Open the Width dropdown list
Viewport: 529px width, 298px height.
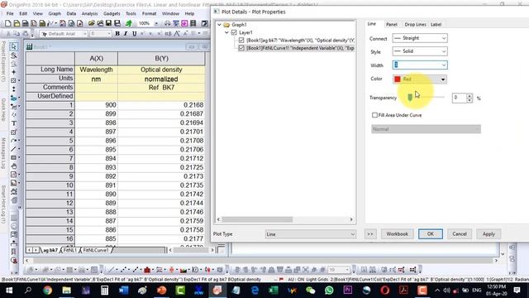(x=444, y=65)
